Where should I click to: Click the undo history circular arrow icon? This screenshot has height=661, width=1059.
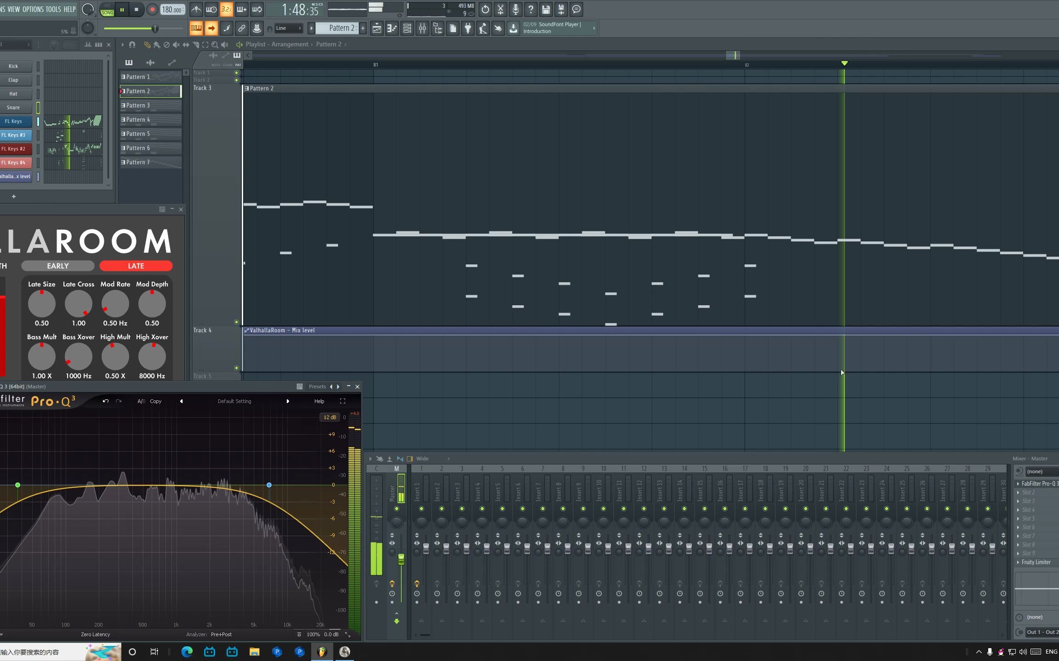[x=485, y=9]
